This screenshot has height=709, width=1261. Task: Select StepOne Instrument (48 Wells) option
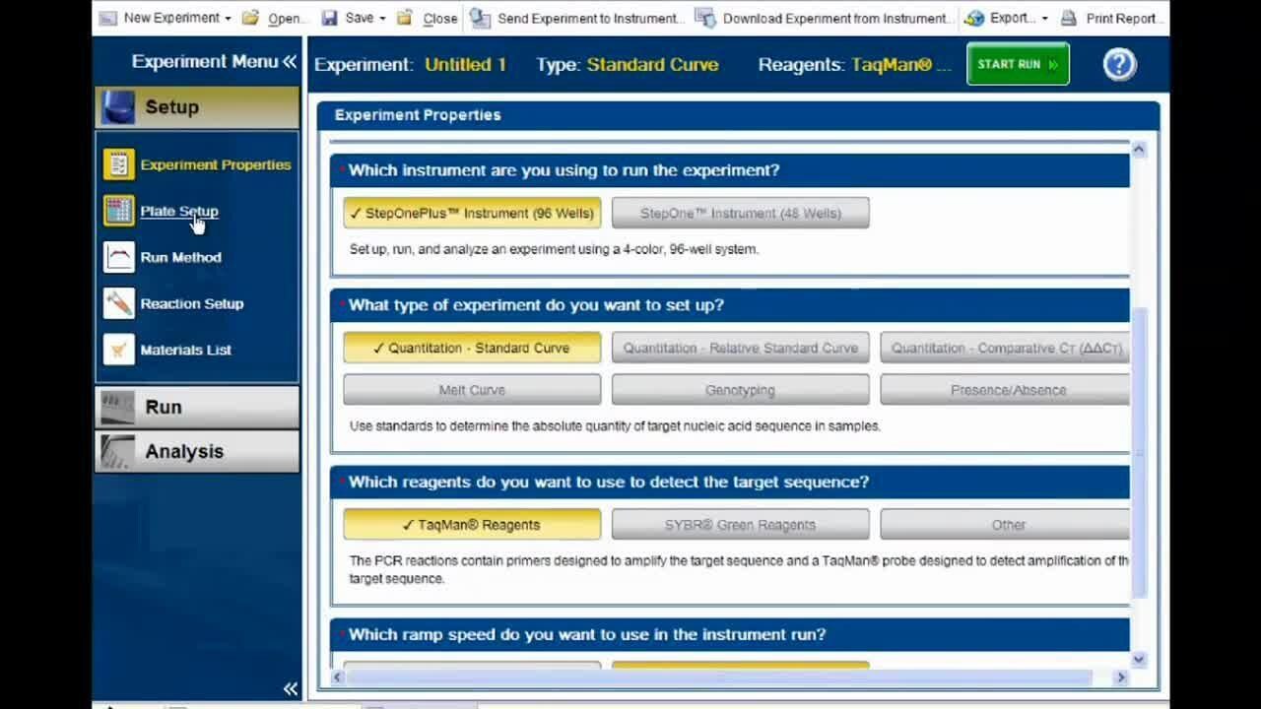tap(740, 213)
